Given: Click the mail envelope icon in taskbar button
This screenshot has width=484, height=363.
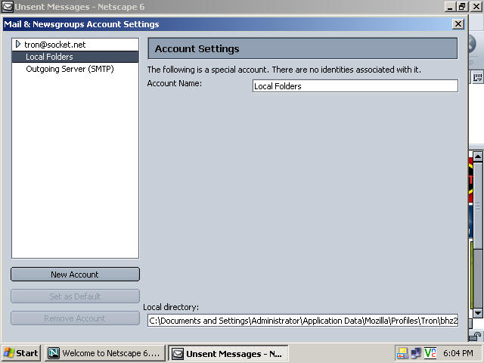Looking at the screenshot, I should 178,353.
